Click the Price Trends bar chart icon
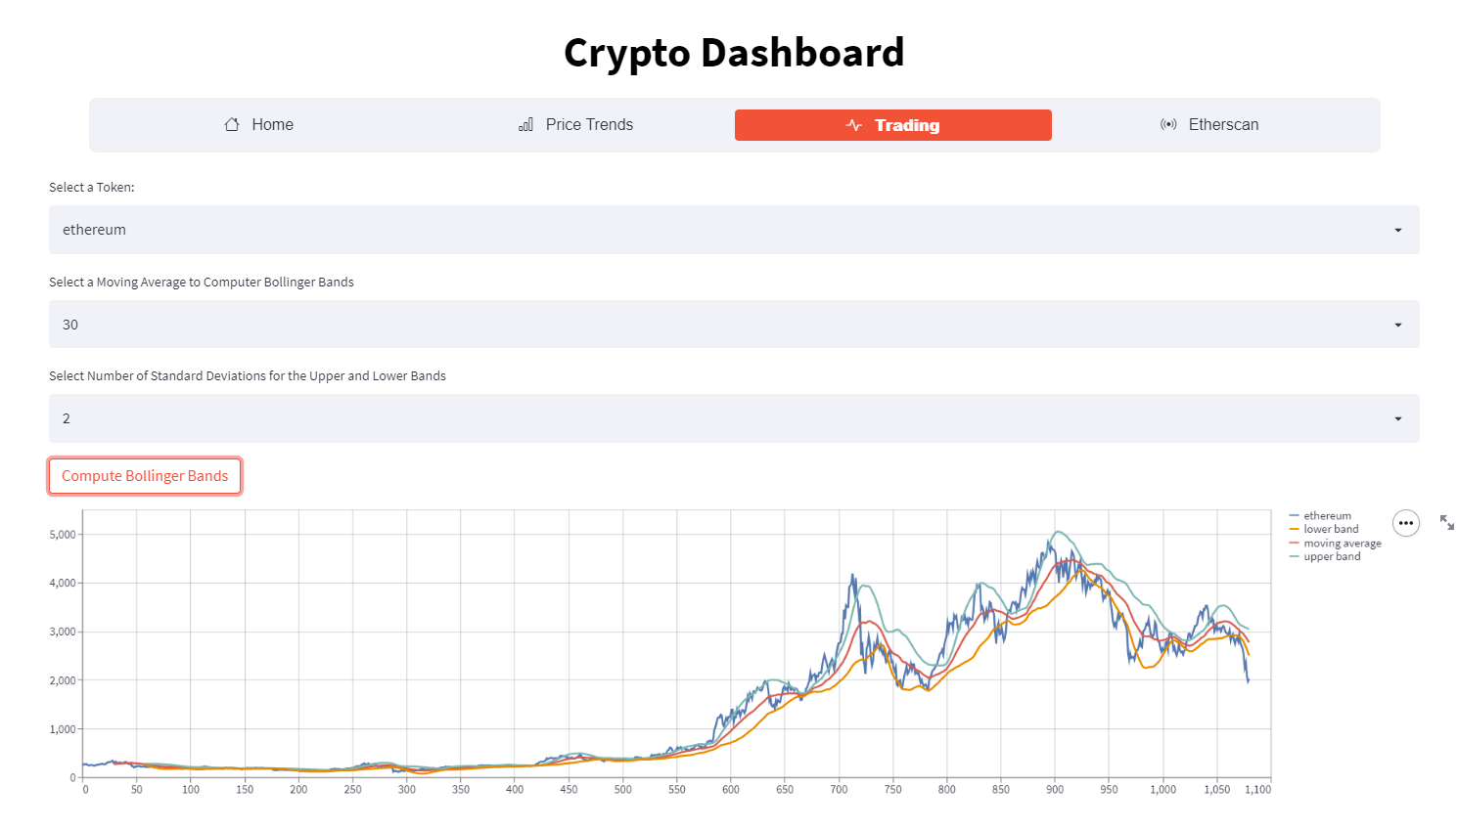Image resolution: width=1458 pixels, height=829 pixels. [525, 124]
